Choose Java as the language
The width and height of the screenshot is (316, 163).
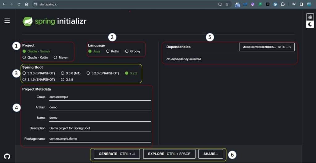(94, 51)
